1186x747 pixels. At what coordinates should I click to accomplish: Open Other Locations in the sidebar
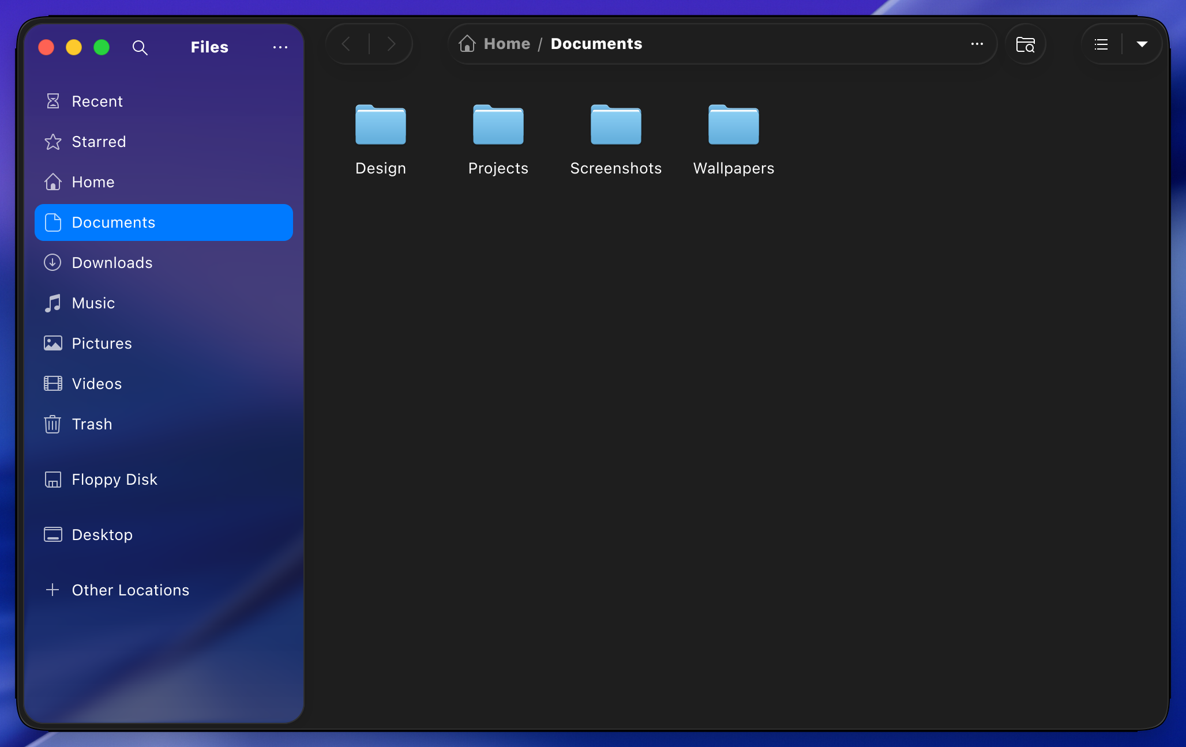(164, 590)
